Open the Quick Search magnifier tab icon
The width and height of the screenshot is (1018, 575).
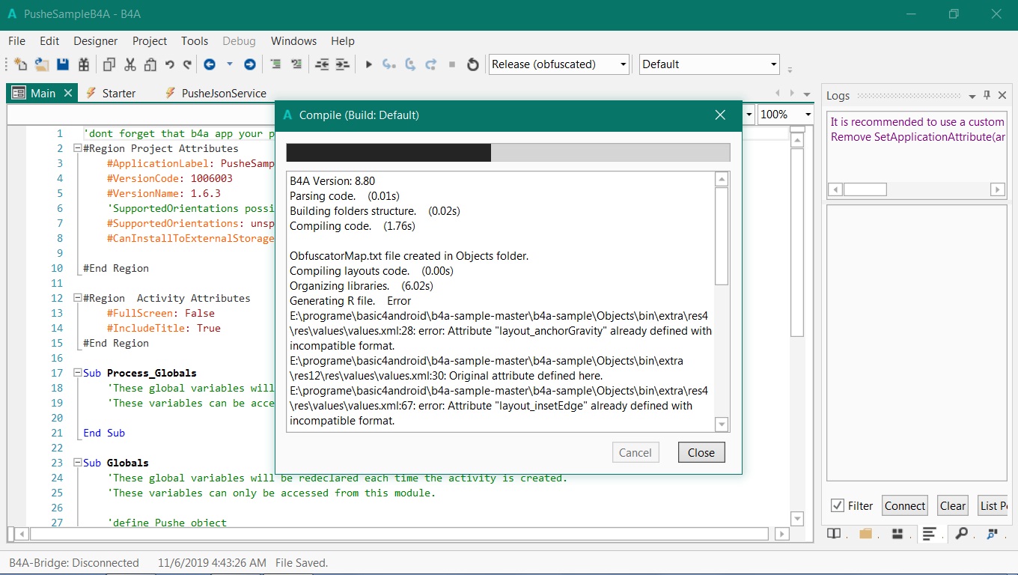(961, 534)
